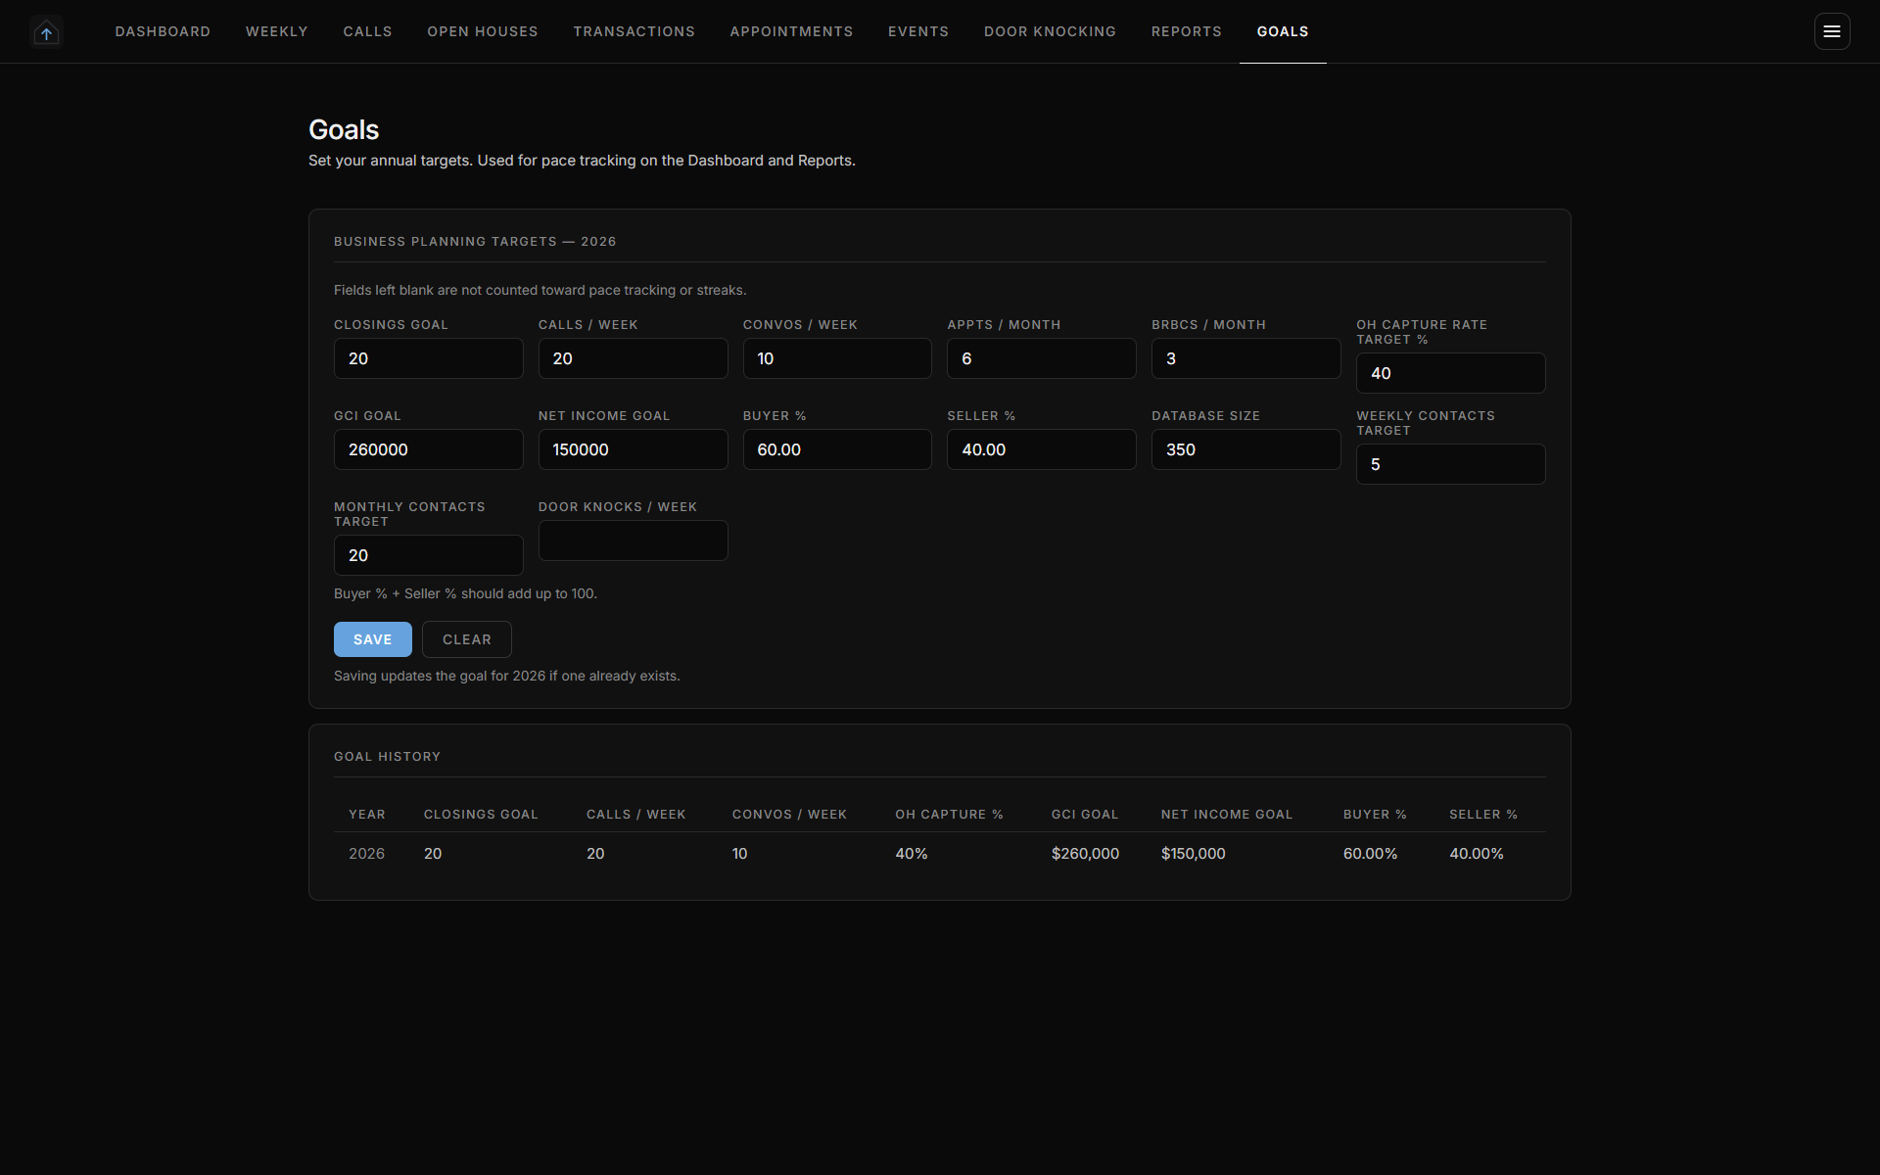Select the 'Fields left blank' note

tap(540, 290)
